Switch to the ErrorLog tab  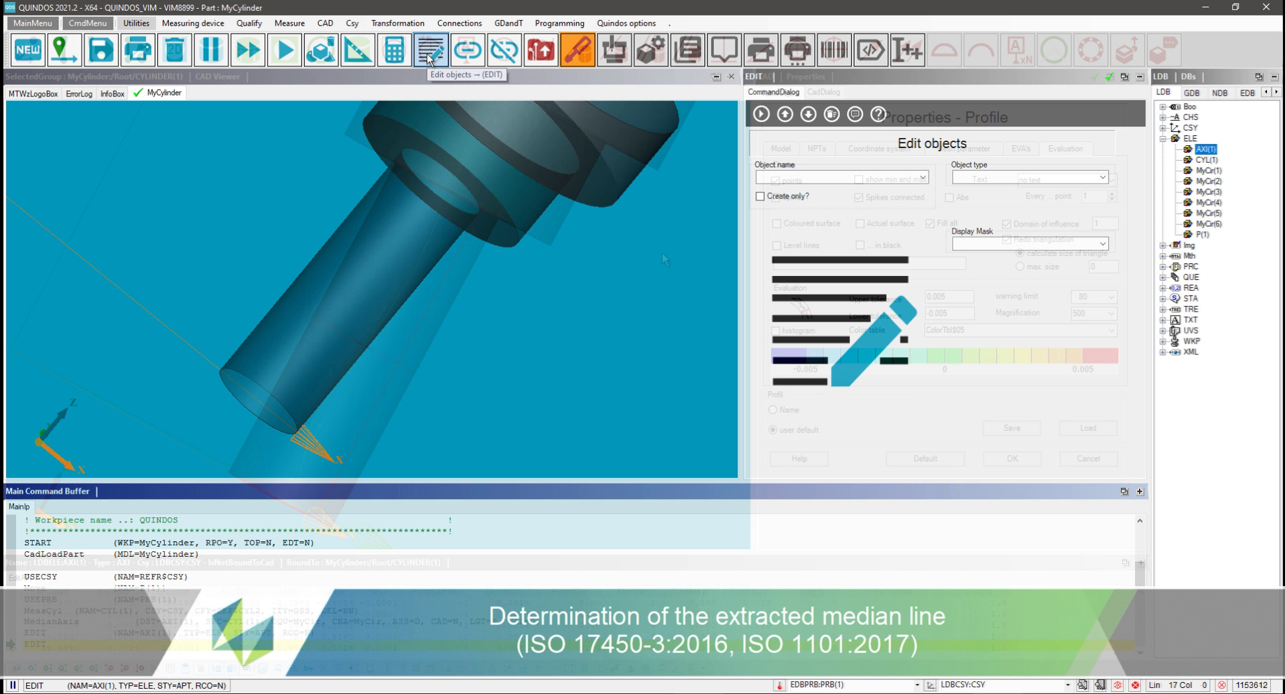pyautogui.click(x=78, y=93)
